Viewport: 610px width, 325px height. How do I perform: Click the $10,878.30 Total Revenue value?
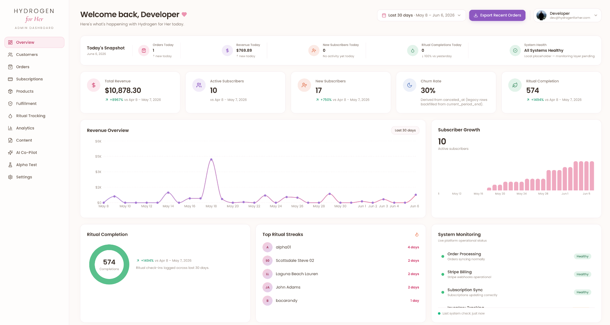pyautogui.click(x=123, y=90)
